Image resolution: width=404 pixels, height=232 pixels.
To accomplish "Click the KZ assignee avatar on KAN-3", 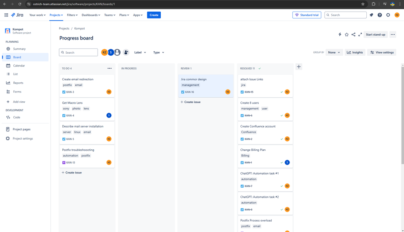I will pyautogui.click(x=109, y=92).
